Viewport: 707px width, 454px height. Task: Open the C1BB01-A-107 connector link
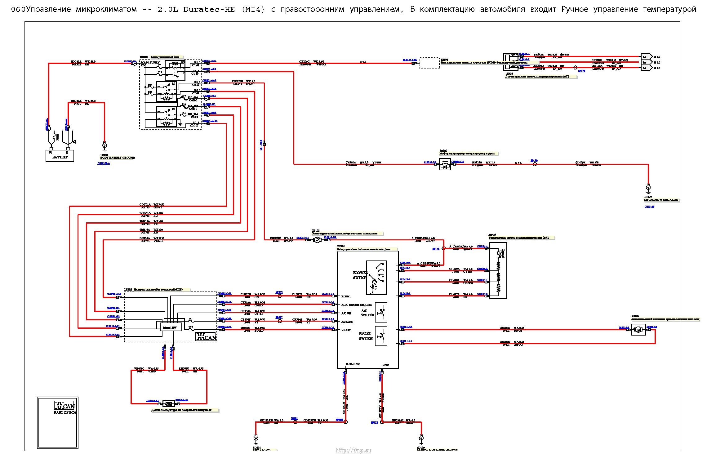click(x=210, y=121)
